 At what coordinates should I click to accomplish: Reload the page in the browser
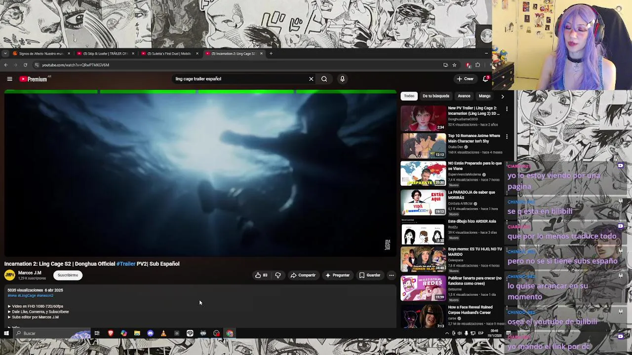tap(25, 65)
